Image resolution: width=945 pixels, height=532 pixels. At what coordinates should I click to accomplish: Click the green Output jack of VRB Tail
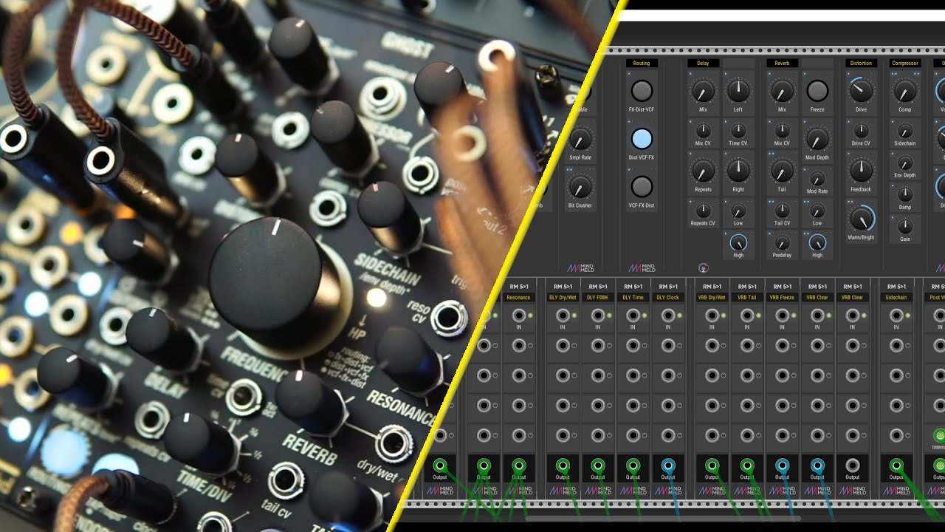pos(747,465)
